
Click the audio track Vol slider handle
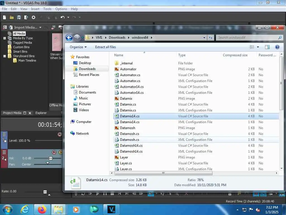pyautogui.click(x=51, y=158)
